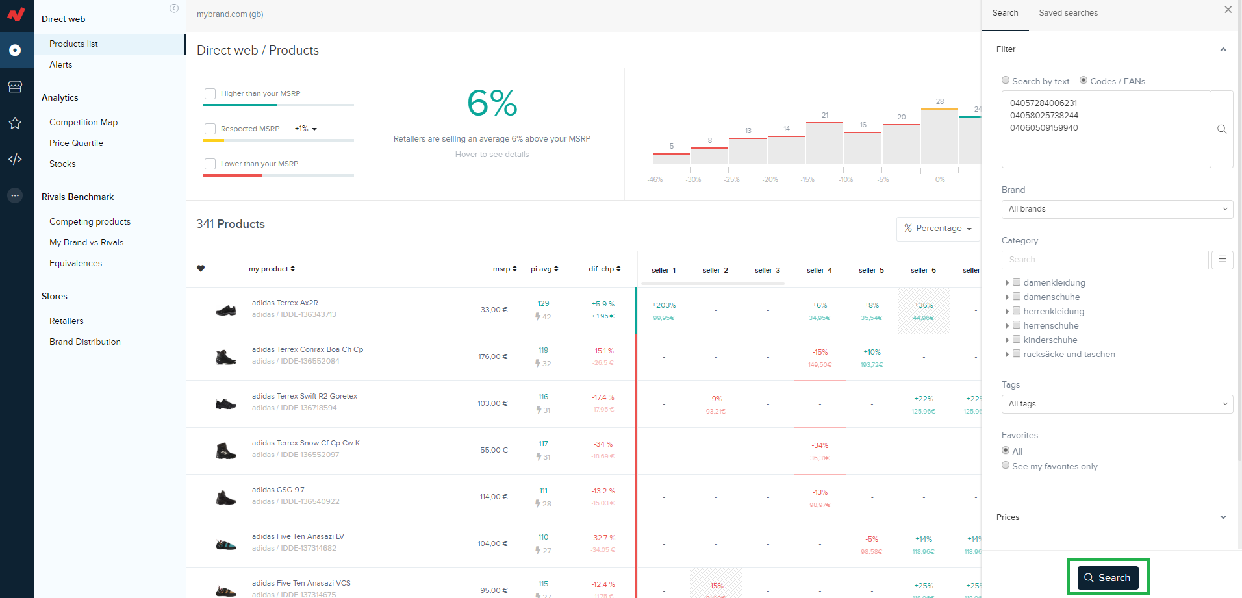Collapse the side menu arrow icon
This screenshot has height=598, width=1242.
pyautogui.click(x=174, y=8)
